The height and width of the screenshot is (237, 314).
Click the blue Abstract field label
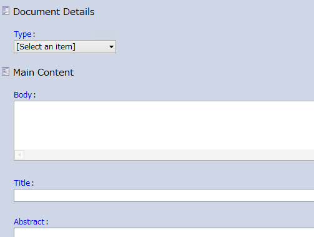(x=29, y=221)
